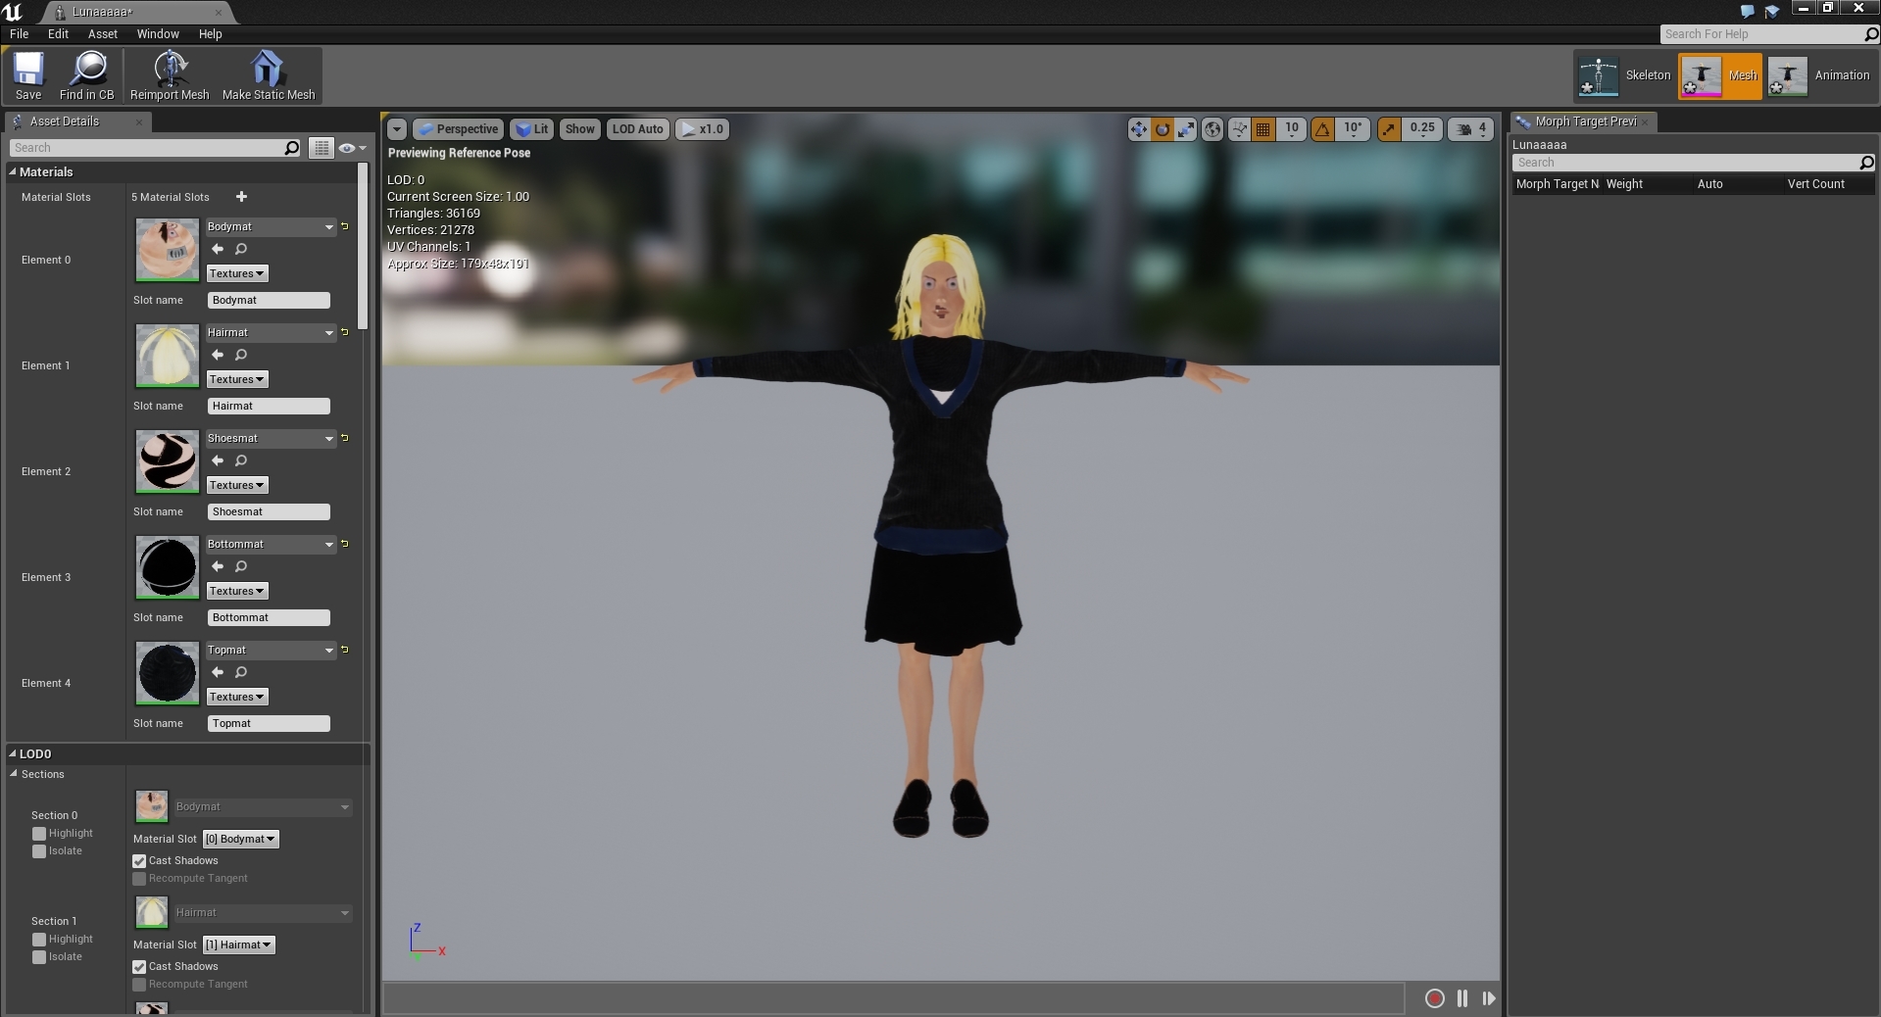
Task: Use selected asset arrow for Topmat
Action: (218, 672)
